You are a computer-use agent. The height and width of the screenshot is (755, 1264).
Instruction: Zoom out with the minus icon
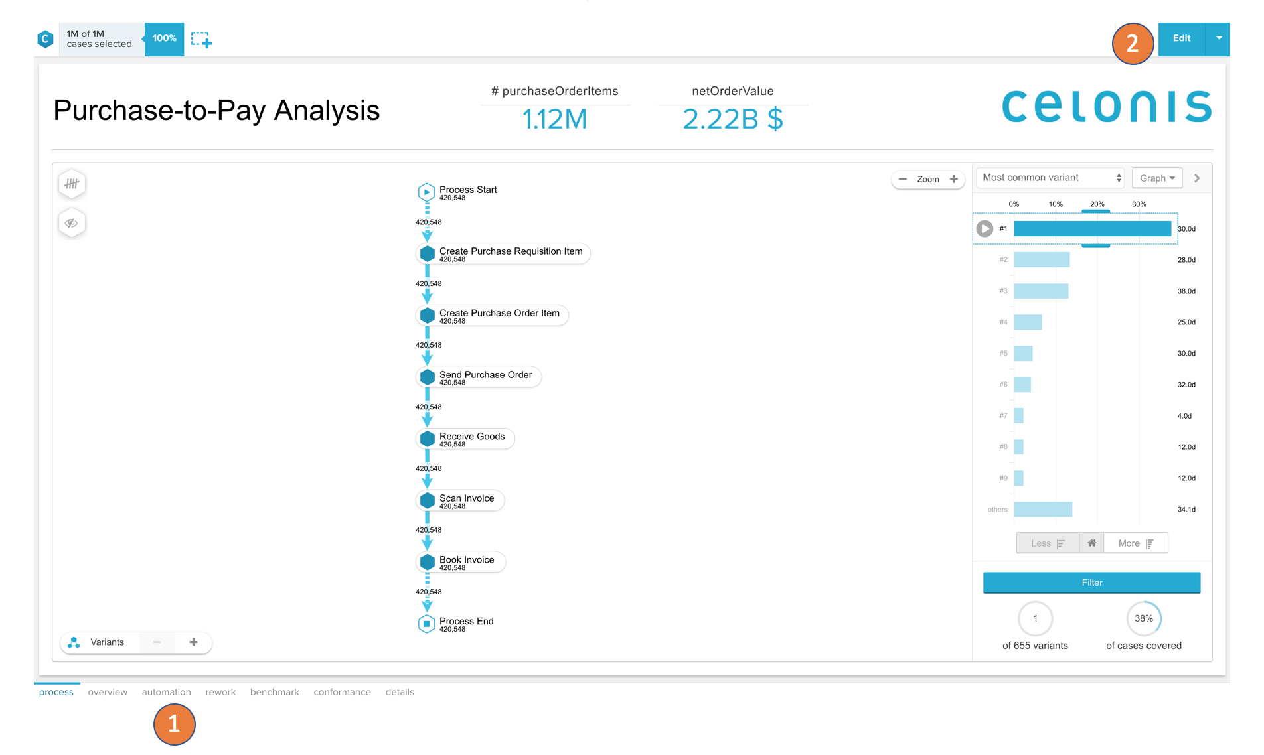902,179
